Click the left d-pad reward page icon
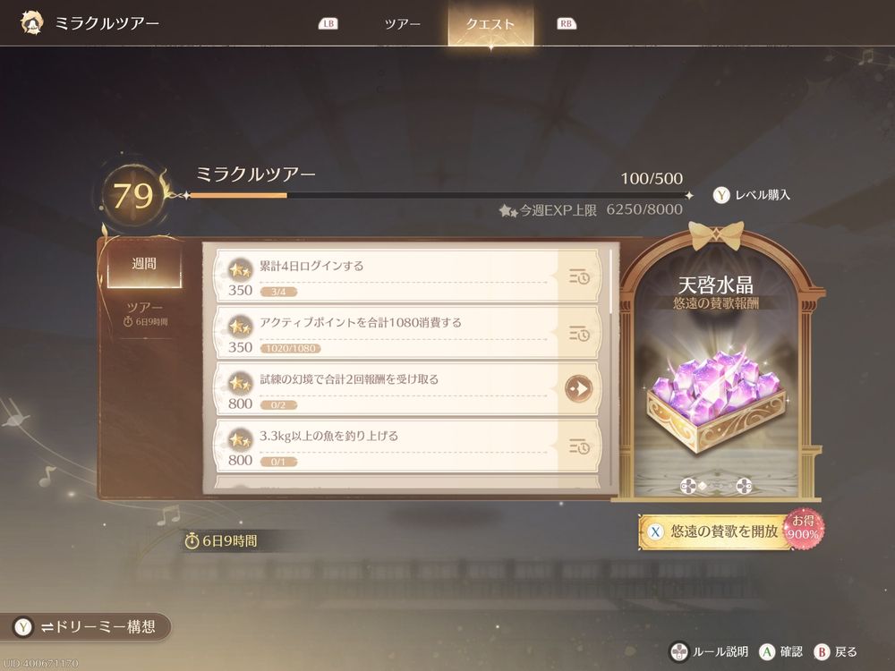The width and height of the screenshot is (895, 671). pyautogui.click(x=688, y=486)
